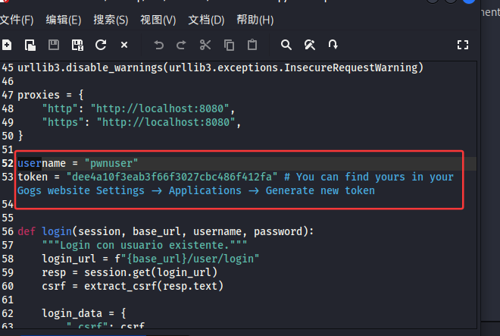Image resolution: width=500 pixels, height=336 pixels.
Task: Undo the last edit
Action: 158,45
